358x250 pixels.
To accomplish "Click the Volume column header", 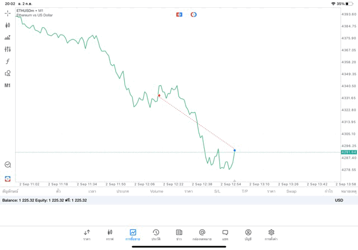I will click(157, 191).
